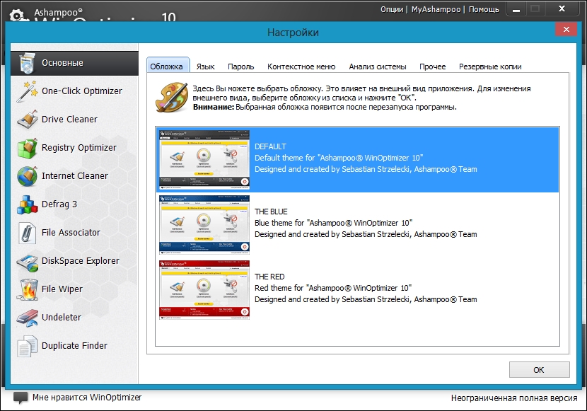The width and height of the screenshot is (587, 411).
Task: Open Drive Cleaner via its sidebar icon
Action: click(27, 120)
